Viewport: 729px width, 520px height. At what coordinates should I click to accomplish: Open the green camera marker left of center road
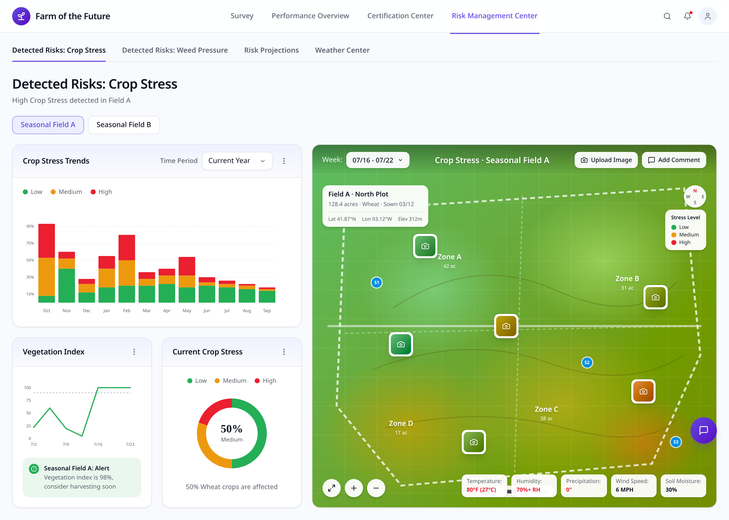click(400, 344)
